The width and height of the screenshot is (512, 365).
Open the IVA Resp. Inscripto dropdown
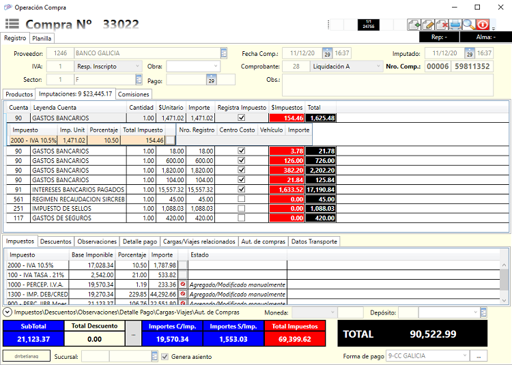137,66
